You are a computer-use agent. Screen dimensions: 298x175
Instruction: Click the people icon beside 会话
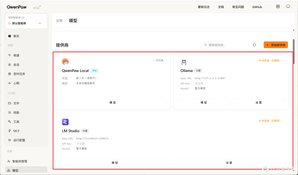(9, 65)
